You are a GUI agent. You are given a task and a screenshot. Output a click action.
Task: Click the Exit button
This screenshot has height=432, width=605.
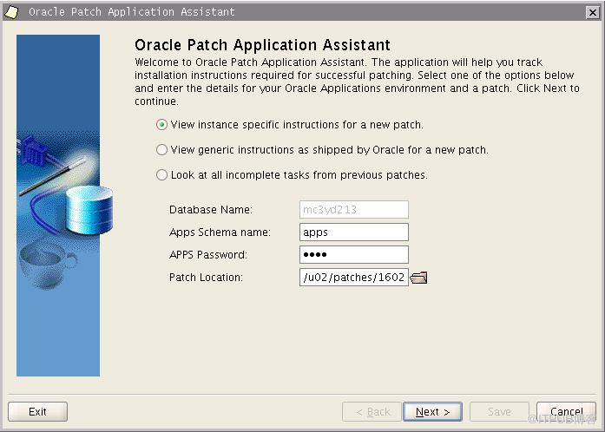(37, 411)
